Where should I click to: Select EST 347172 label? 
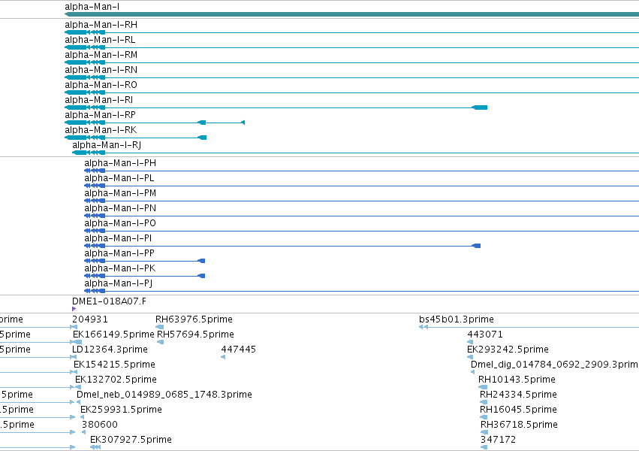click(x=499, y=440)
